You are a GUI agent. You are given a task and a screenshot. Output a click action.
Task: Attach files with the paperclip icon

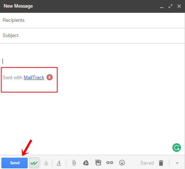tap(74, 163)
